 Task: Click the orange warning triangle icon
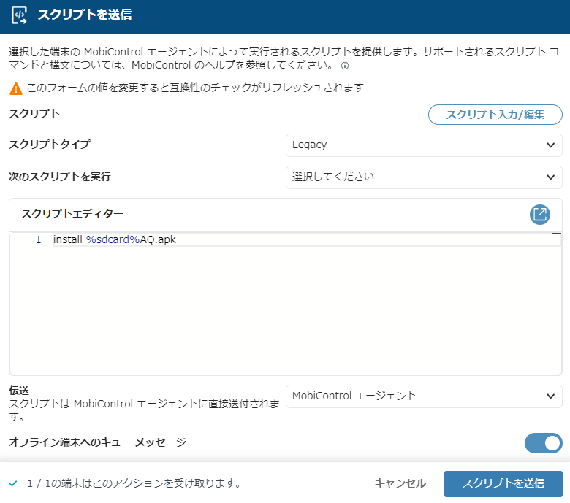pos(15,88)
